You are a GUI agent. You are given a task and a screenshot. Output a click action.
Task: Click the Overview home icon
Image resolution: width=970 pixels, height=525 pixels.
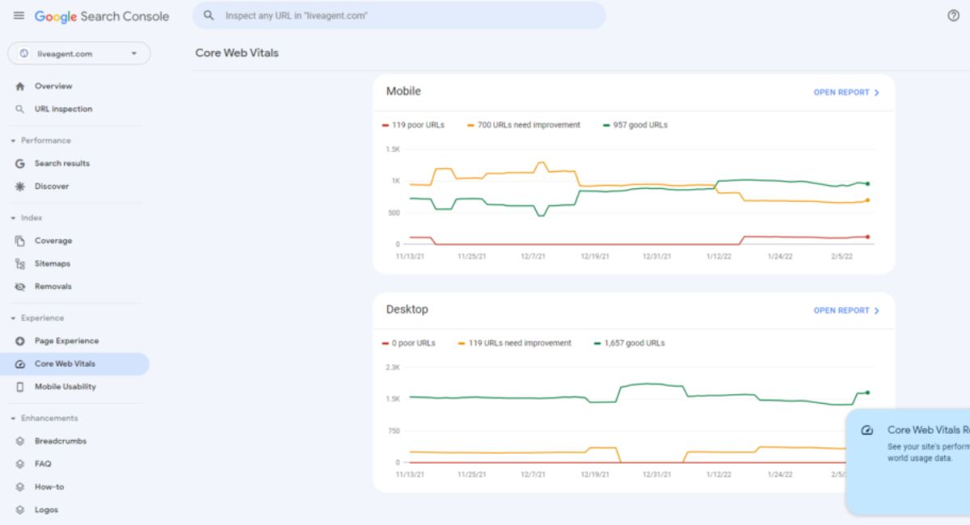point(20,86)
